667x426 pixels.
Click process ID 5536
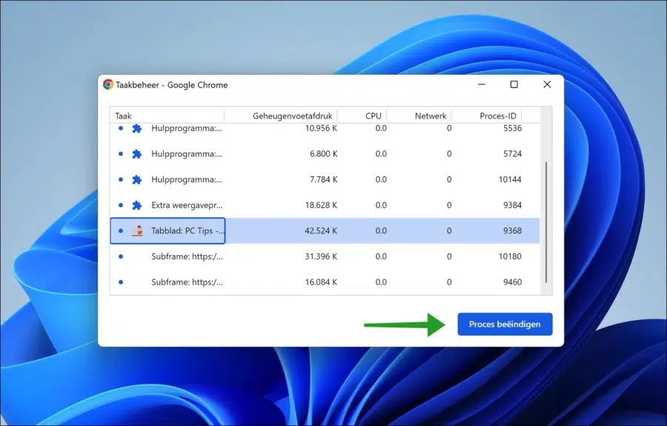point(512,128)
